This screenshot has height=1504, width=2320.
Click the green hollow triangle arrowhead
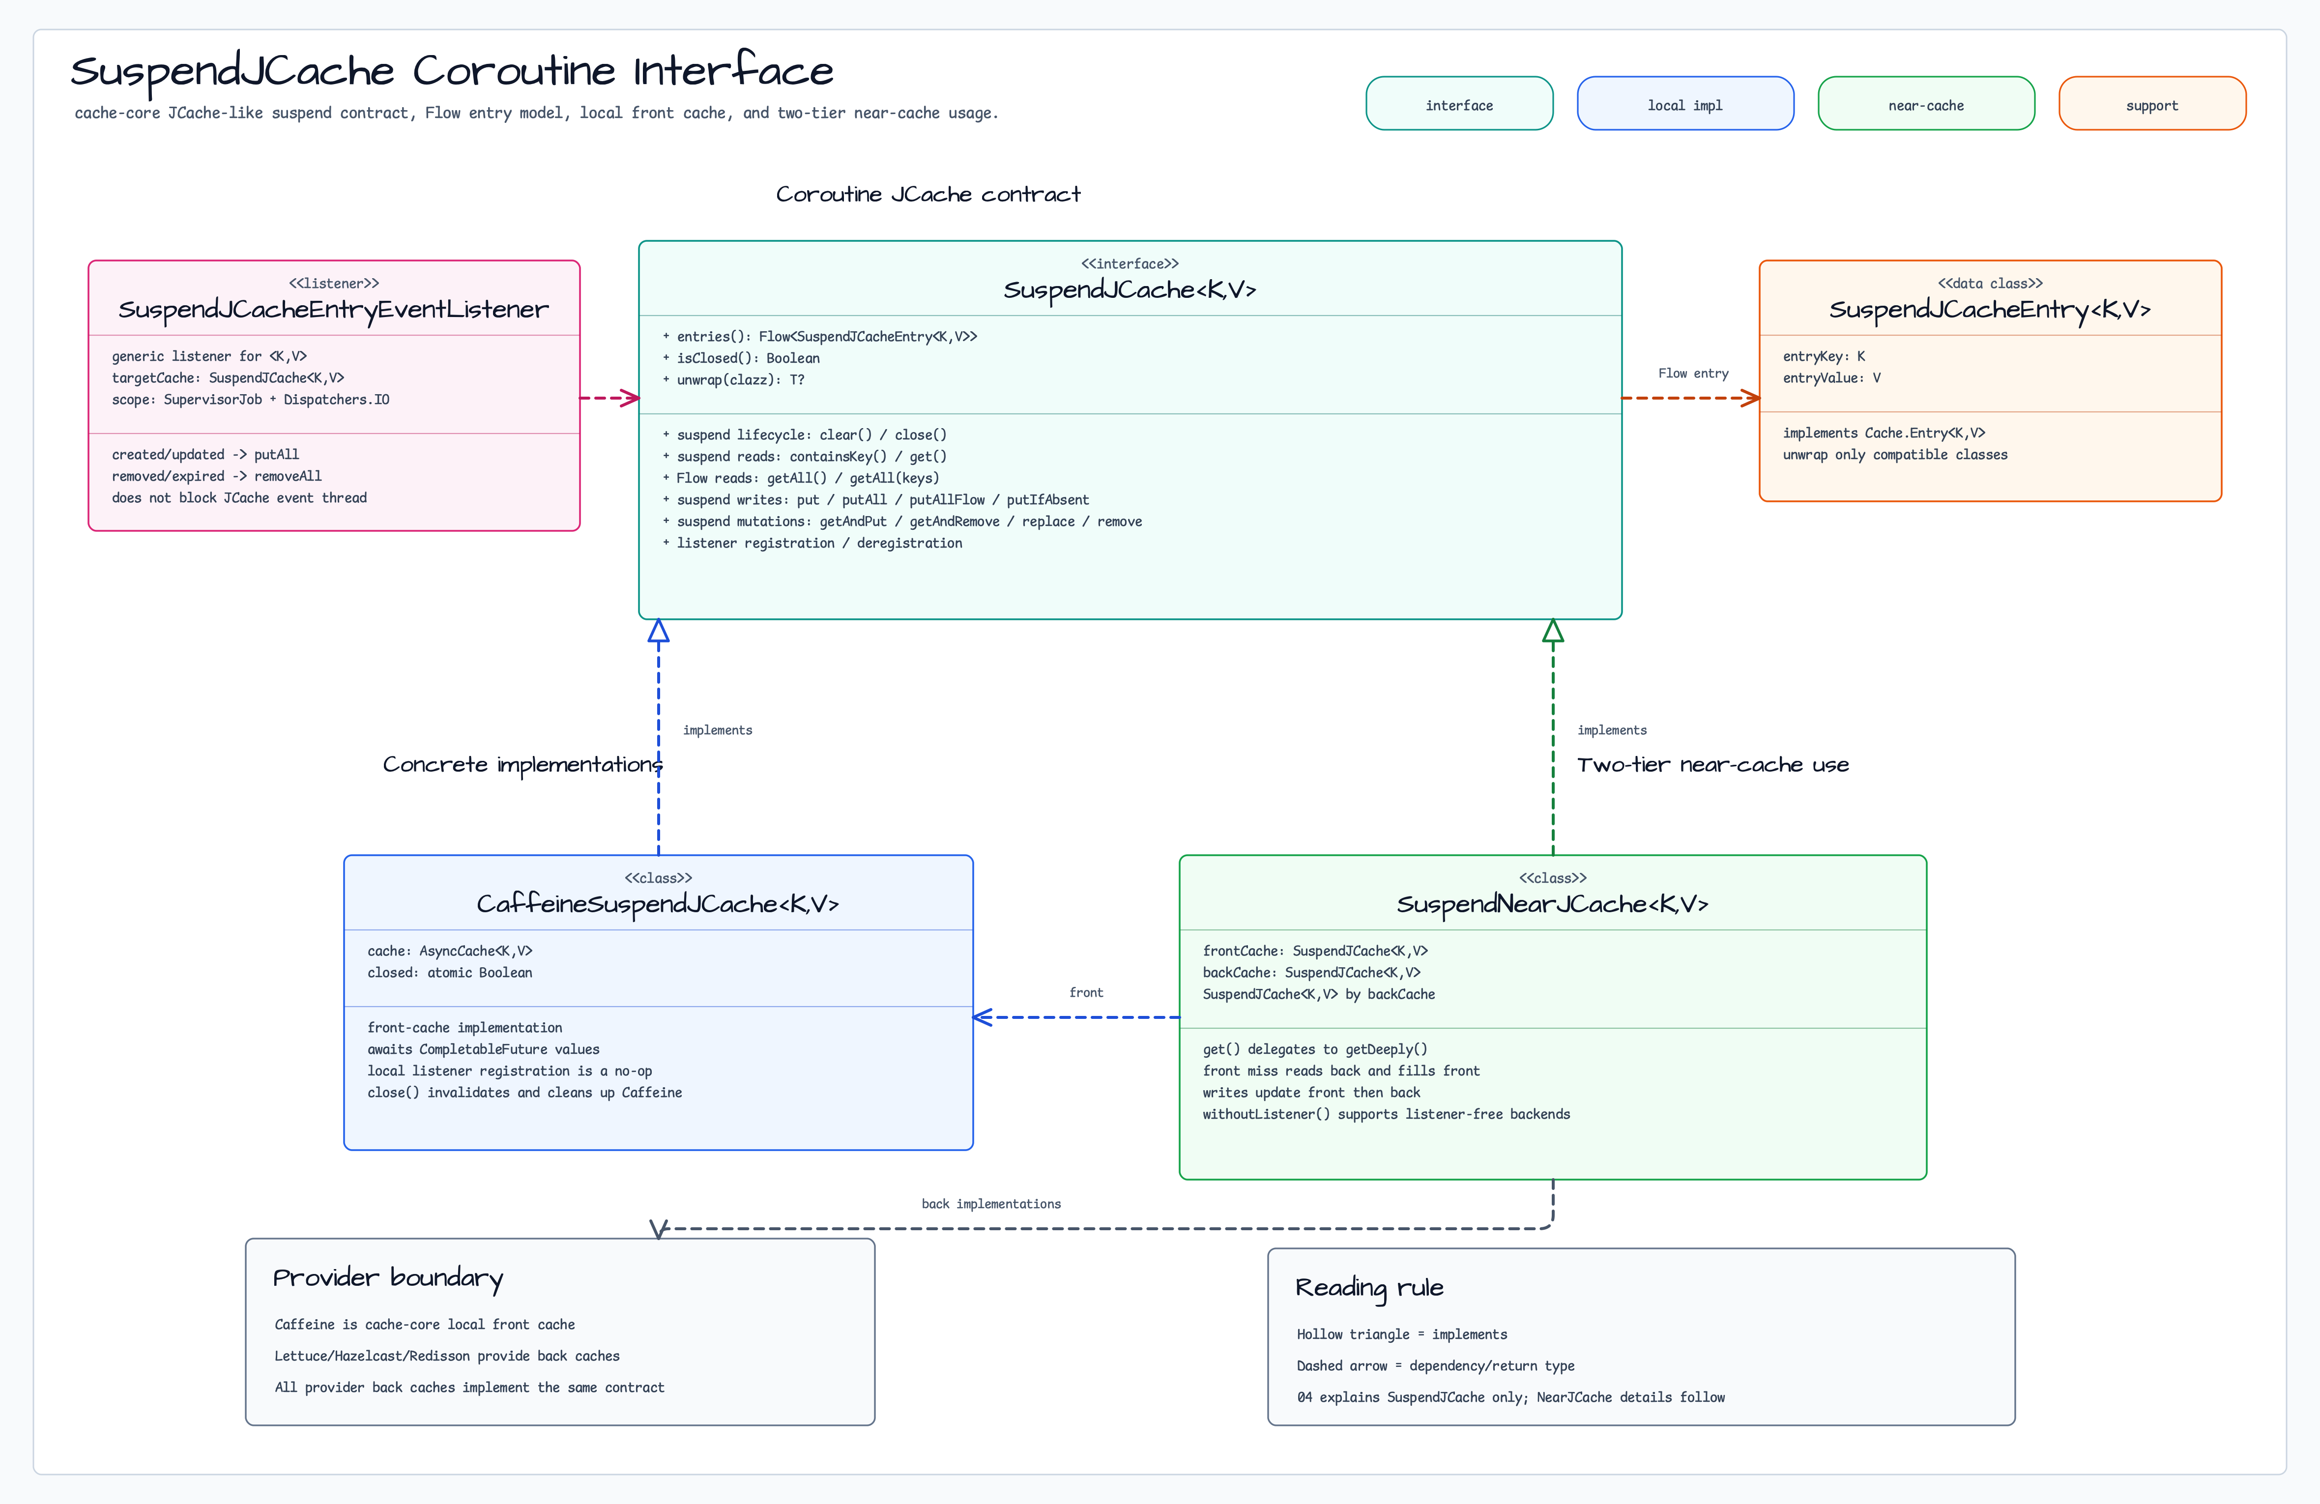pos(1553,631)
